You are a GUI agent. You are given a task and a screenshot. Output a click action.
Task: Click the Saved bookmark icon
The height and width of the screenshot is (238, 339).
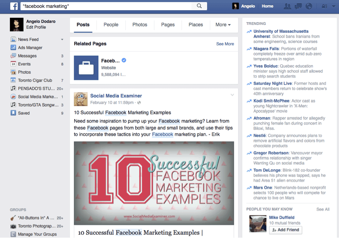[x=14, y=113]
